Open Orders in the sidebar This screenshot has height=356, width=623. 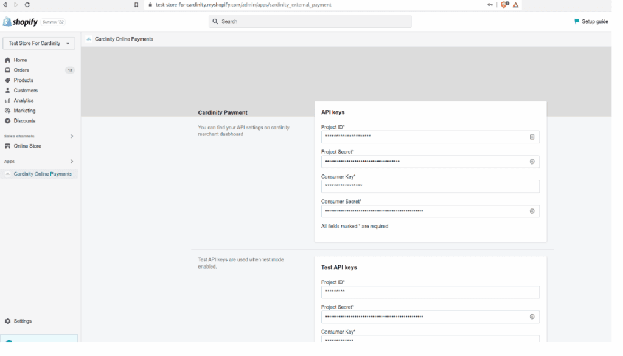(21, 70)
